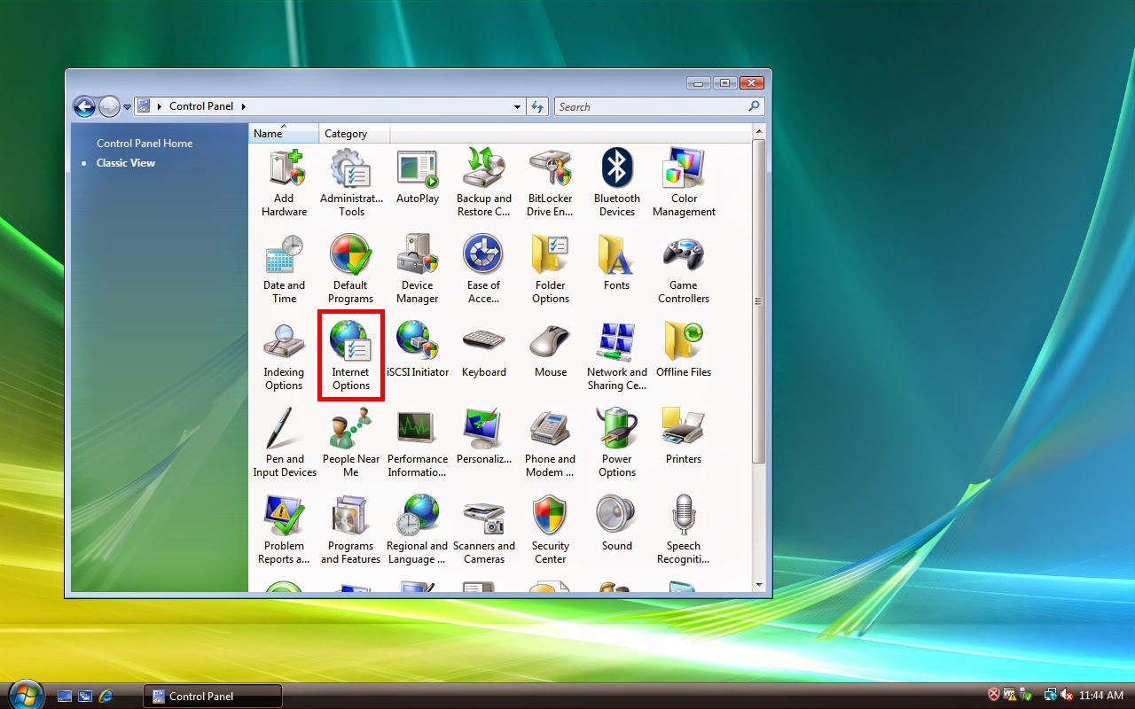Open Programs and Features

pos(351,531)
